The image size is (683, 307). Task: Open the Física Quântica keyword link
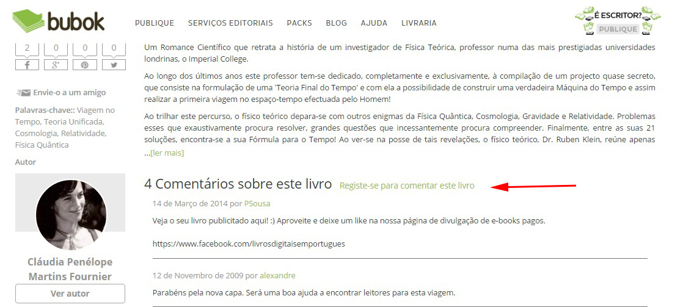[x=42, y=145]
